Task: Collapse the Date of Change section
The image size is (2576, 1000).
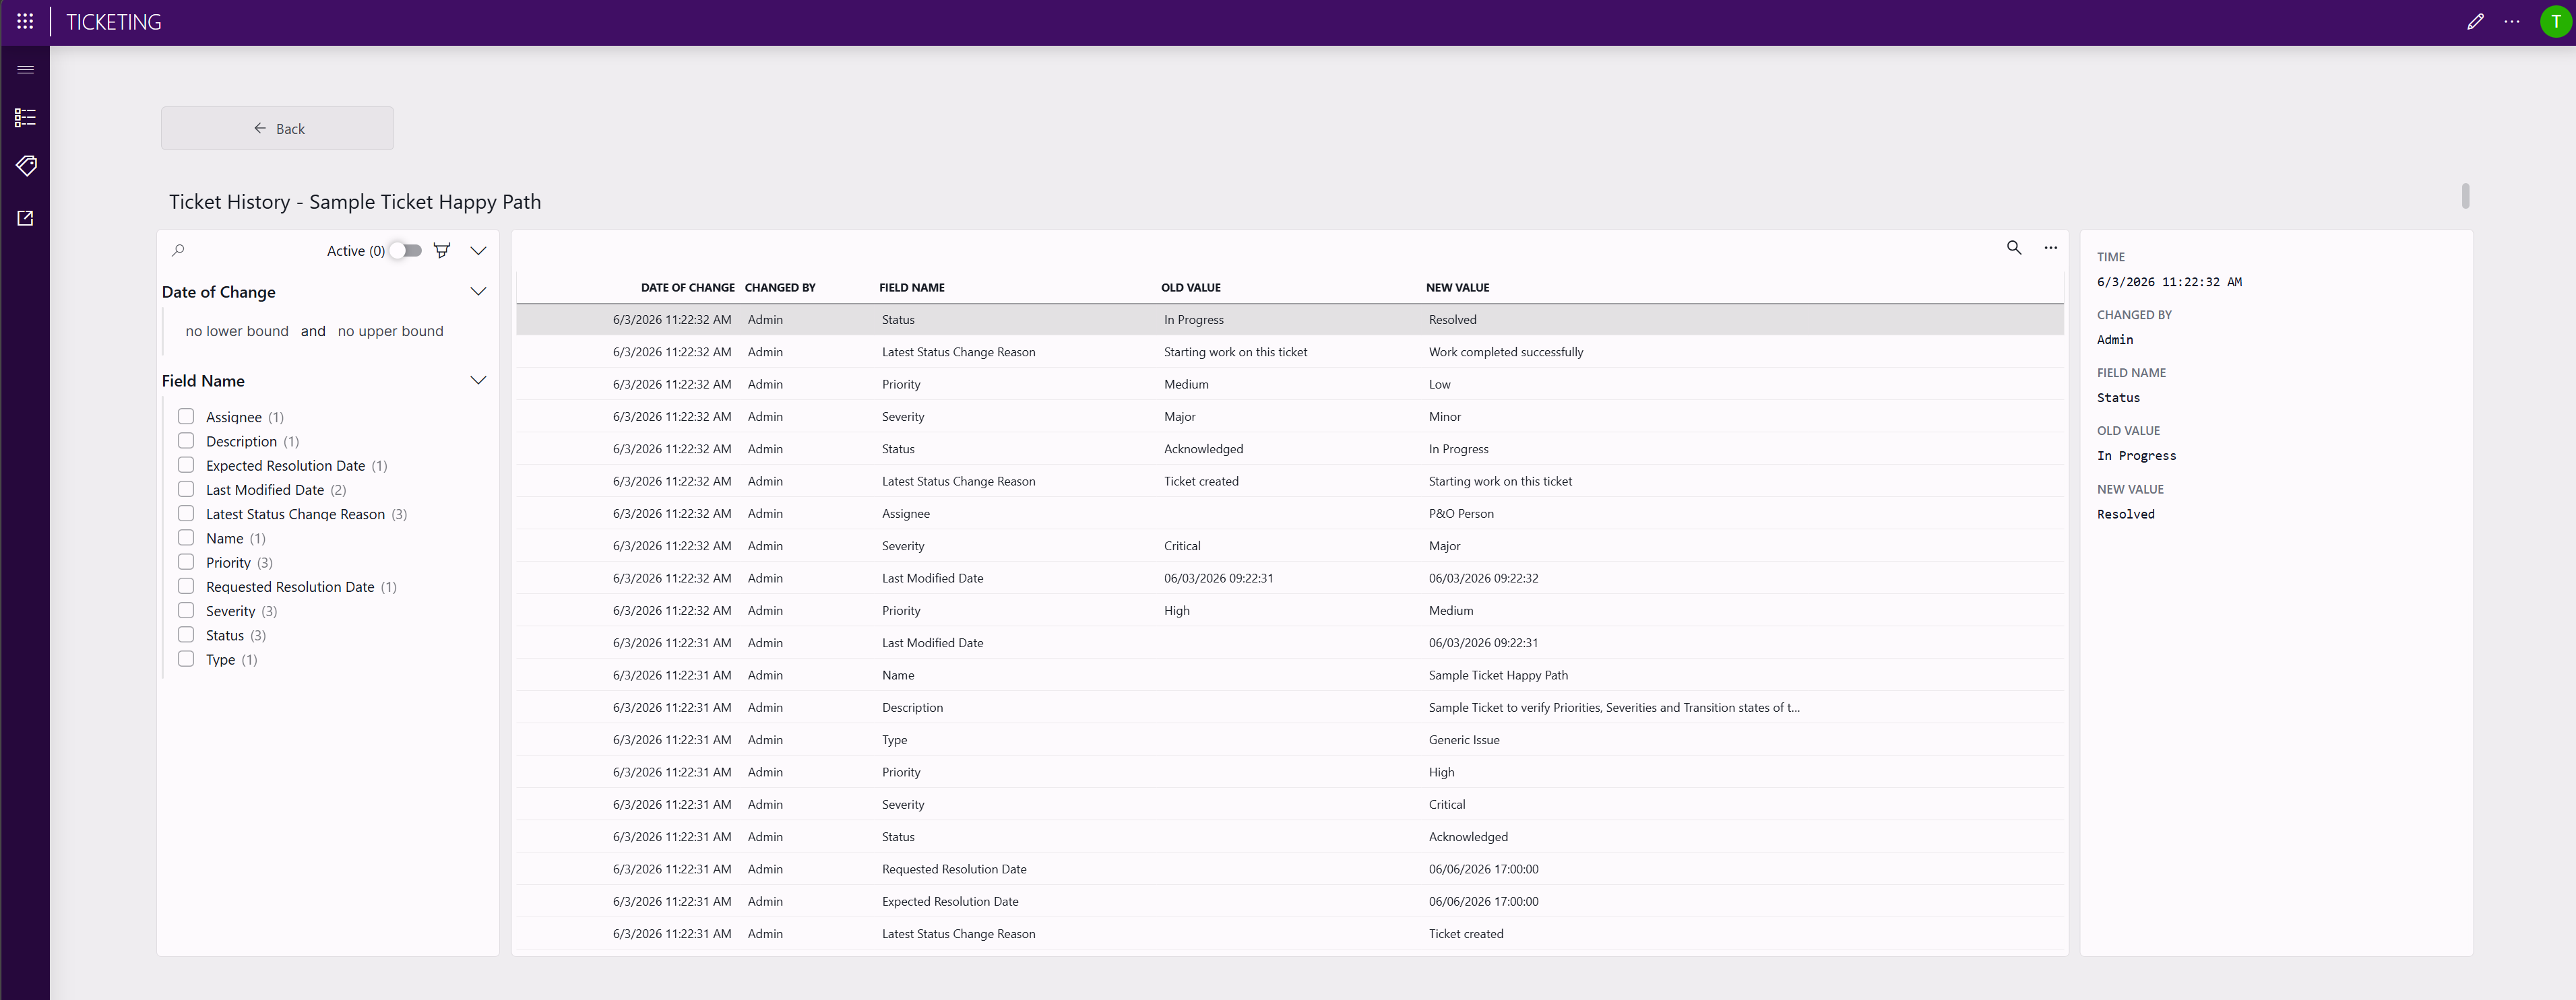Action: pyautogui.click(x=478, y=292)
